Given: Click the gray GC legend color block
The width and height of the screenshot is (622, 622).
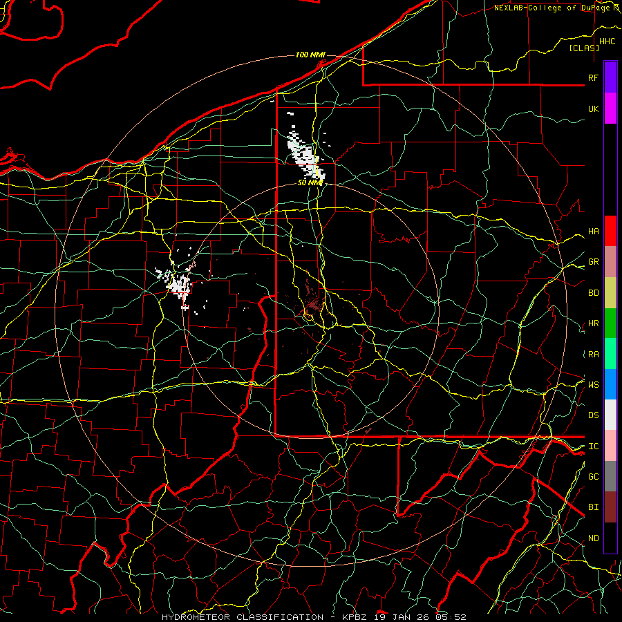Looking at the screenshot, I should coord(610,476).
